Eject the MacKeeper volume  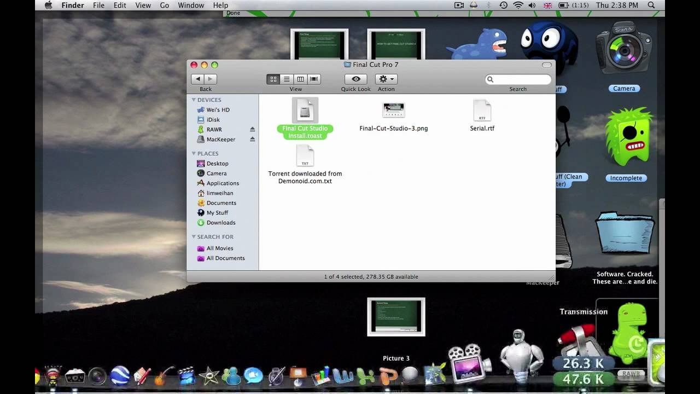pyautogui.click(x=252, y=140)
